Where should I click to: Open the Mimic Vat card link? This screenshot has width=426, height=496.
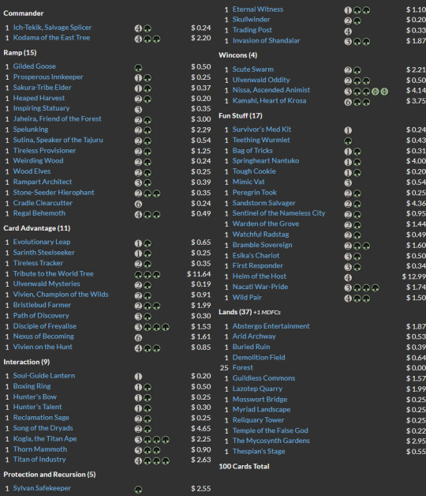tap(248, 182)
